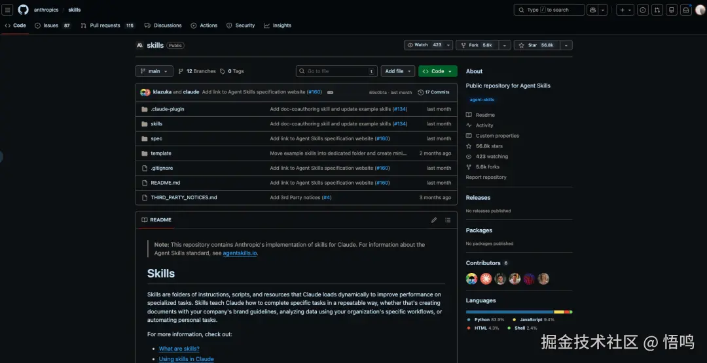The height and width of the screenshot is (363, 707).
Task: Open the main branch selector
Action: click(154, 71)
